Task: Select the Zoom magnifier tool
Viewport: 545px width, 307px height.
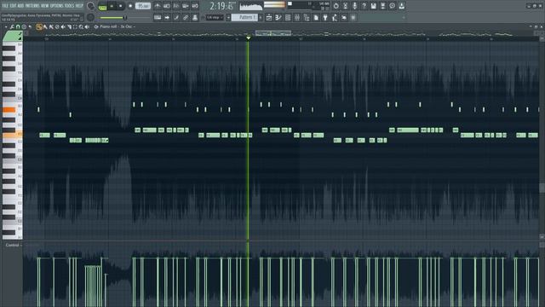Action: 81,26
